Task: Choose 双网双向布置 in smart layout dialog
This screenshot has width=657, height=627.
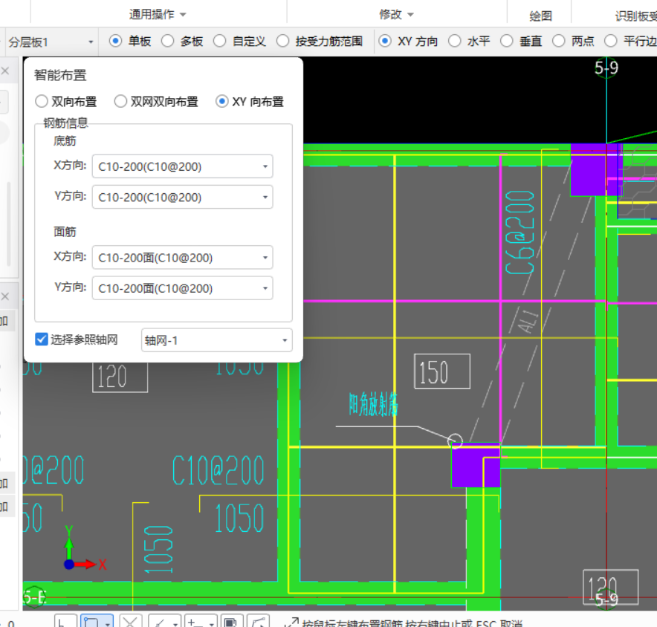Action: 120,101
